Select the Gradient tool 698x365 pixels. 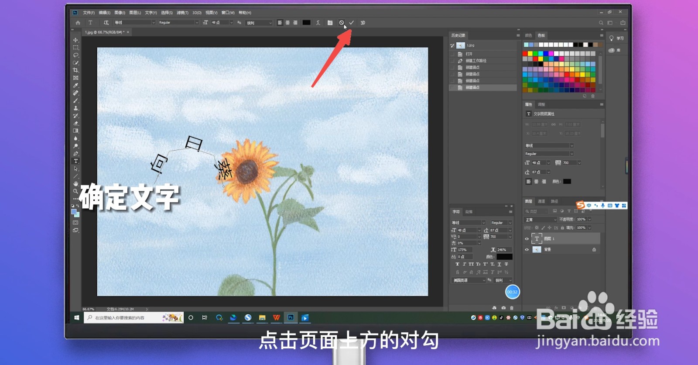(x=75, y=131)
